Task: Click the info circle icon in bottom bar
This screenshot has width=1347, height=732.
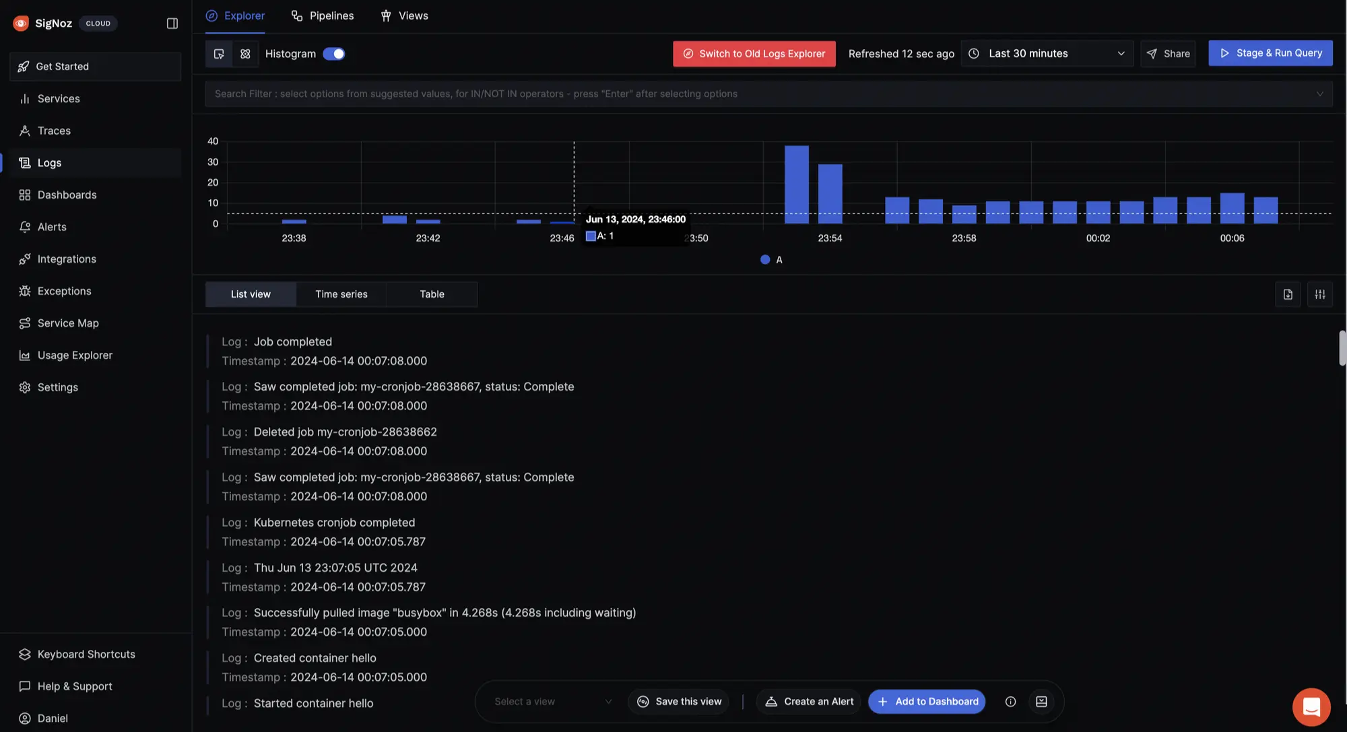Action: click(1010, 702)
